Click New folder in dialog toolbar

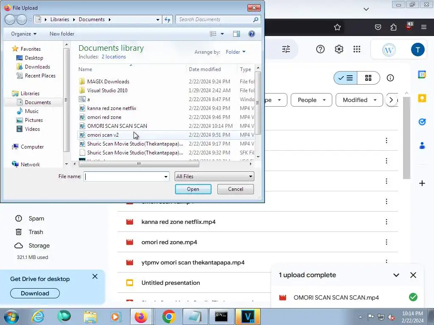pos(62,34)
